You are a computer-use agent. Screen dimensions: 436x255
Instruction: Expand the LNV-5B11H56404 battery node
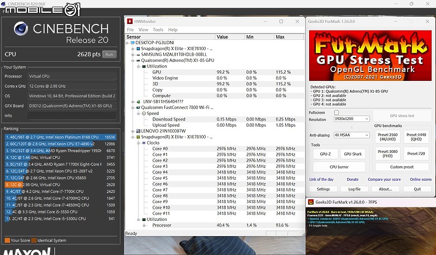[x=133, y=102]
